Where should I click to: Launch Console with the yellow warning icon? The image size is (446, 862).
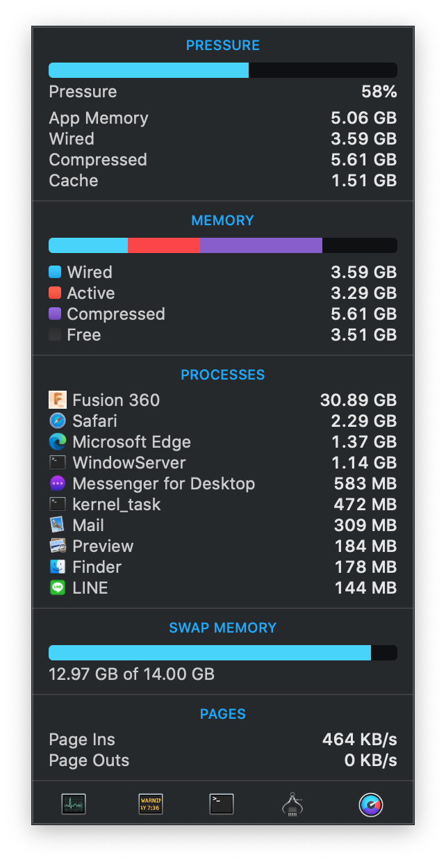pyautogui.click(x=150, y=804)
